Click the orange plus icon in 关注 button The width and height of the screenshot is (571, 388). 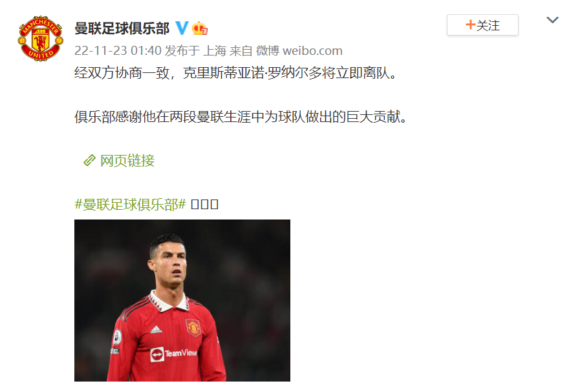(470, 25)
